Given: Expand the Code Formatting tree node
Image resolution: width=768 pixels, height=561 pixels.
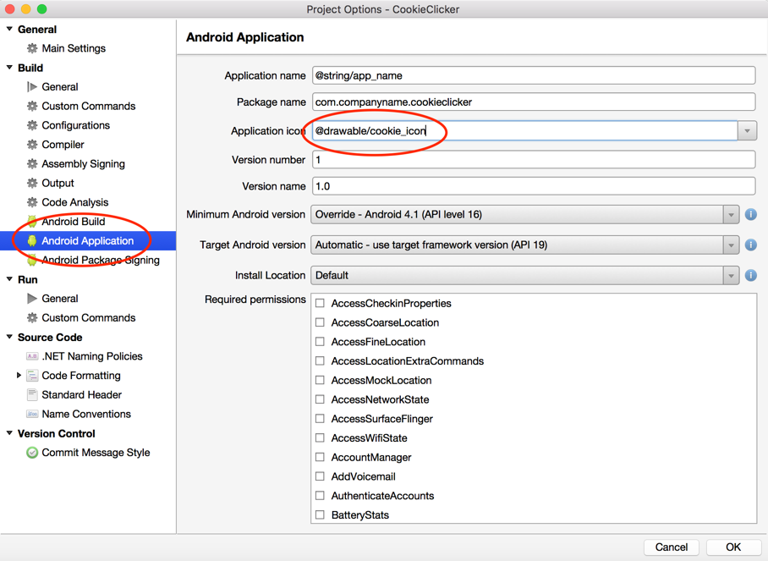Looking at the screenshot, I should 19,376.
